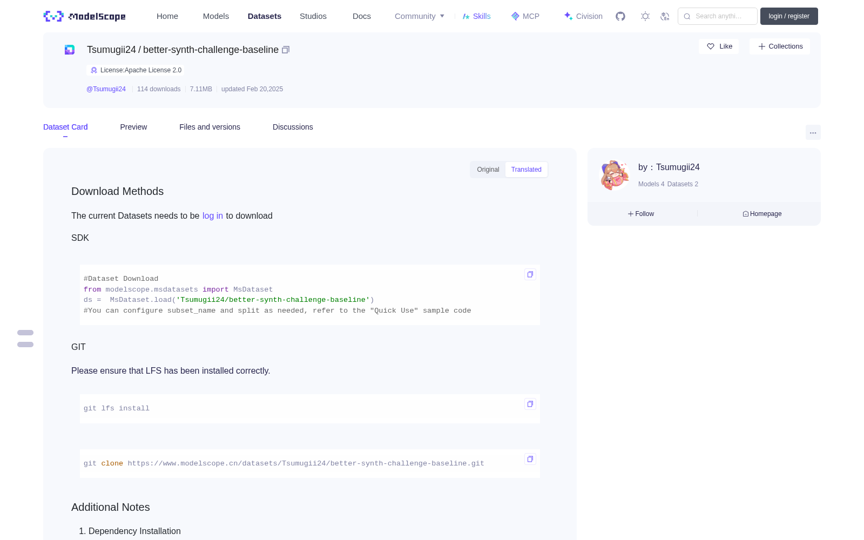Open Docs
This screenshot has width=864, height=540.
pyautogui.click(x=362, y=16)
